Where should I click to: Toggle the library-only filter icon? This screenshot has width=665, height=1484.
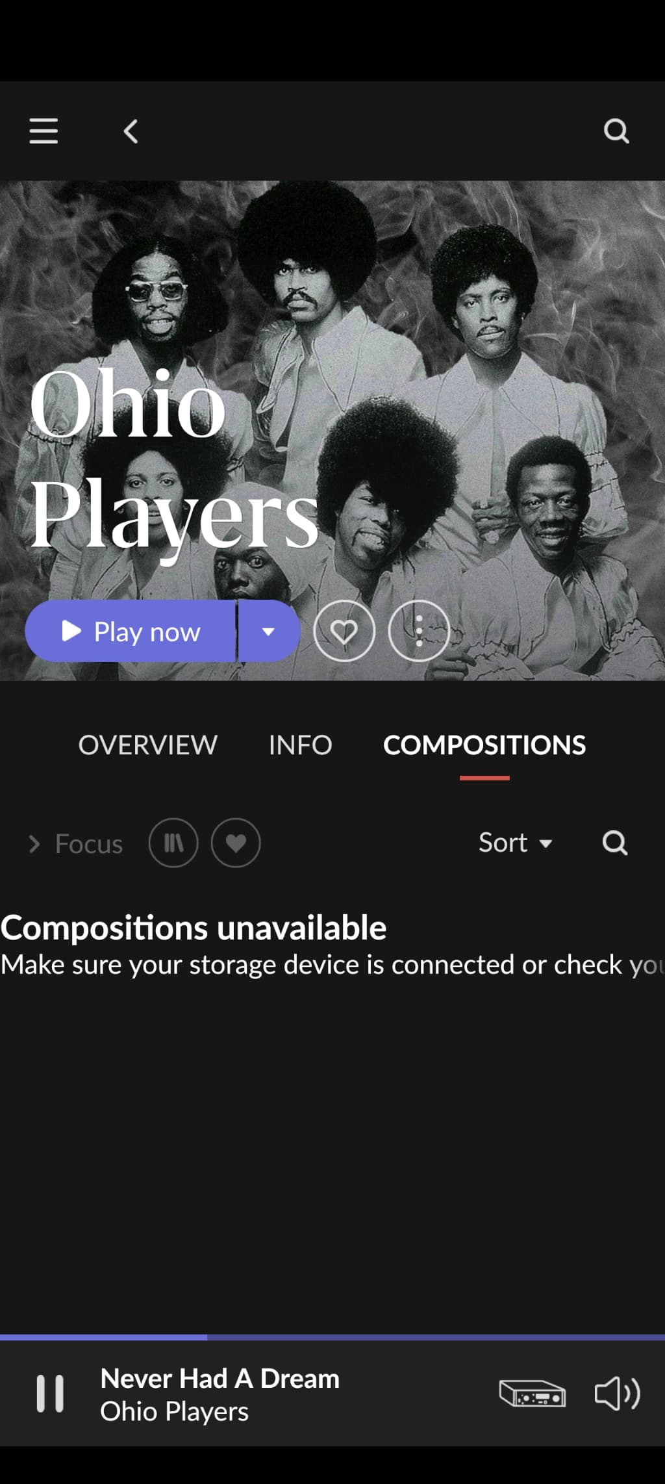[x=173, y=843]
